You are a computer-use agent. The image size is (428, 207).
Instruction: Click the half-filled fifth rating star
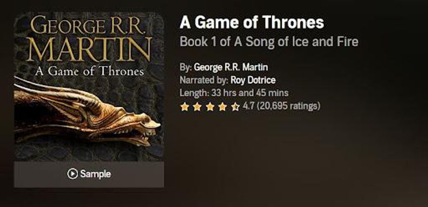tap(235, 106)
